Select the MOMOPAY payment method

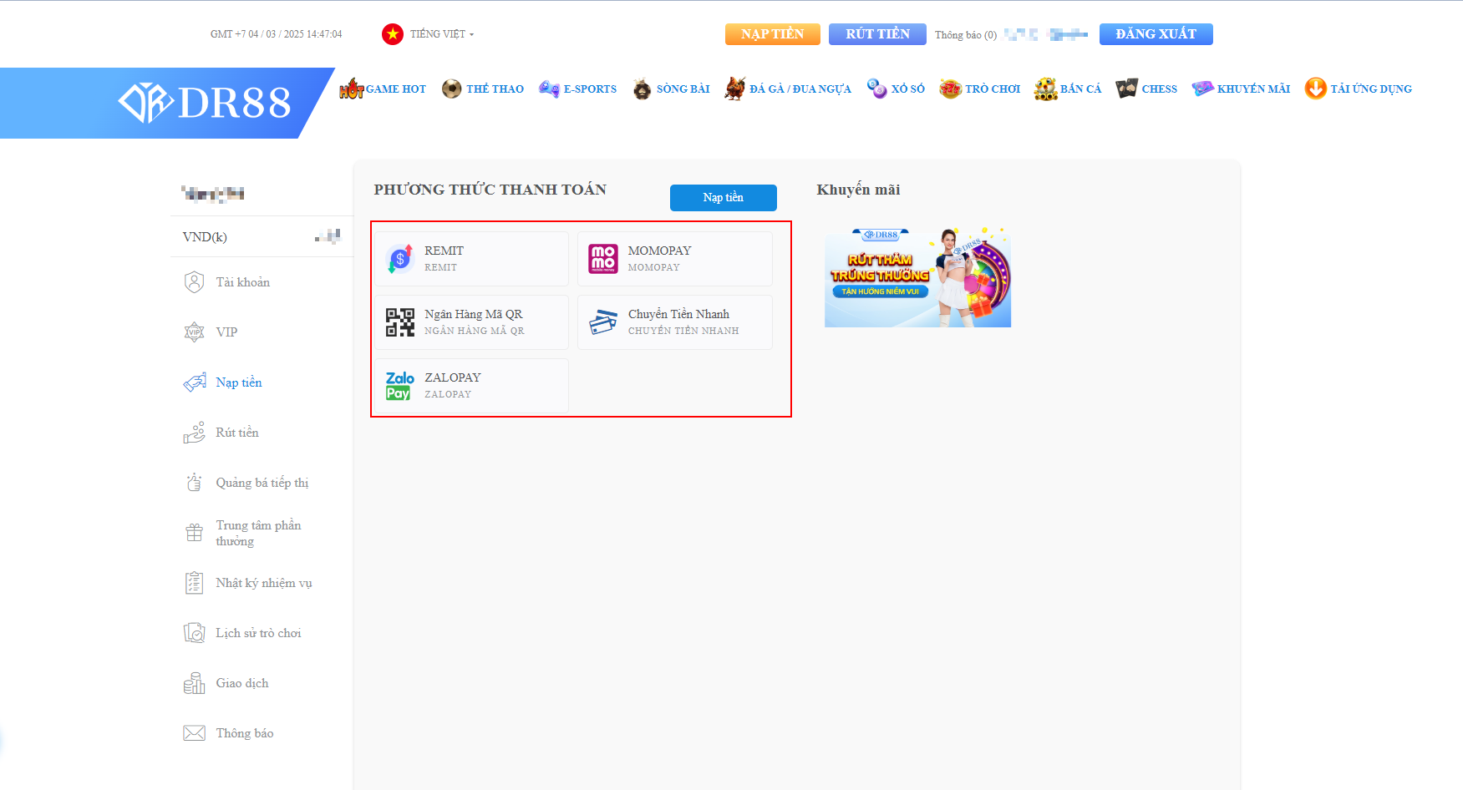[x=675, y=259]
